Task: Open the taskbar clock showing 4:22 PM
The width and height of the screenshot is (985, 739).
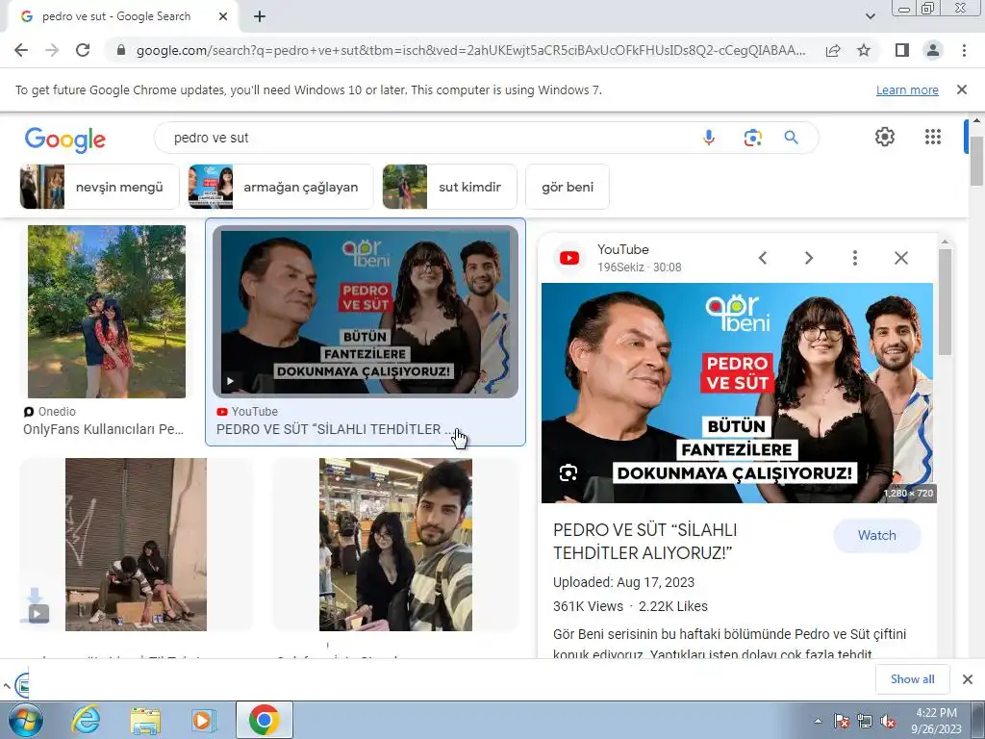Action: tap(936, 721)
